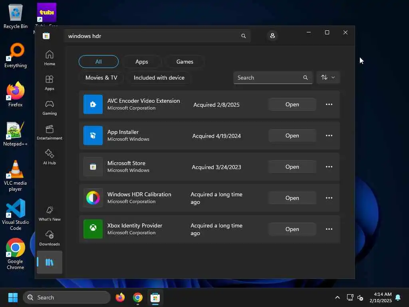The image size is (409, 307).
Task: Open Entertainment section in sidebar
Action: point(49,132)
